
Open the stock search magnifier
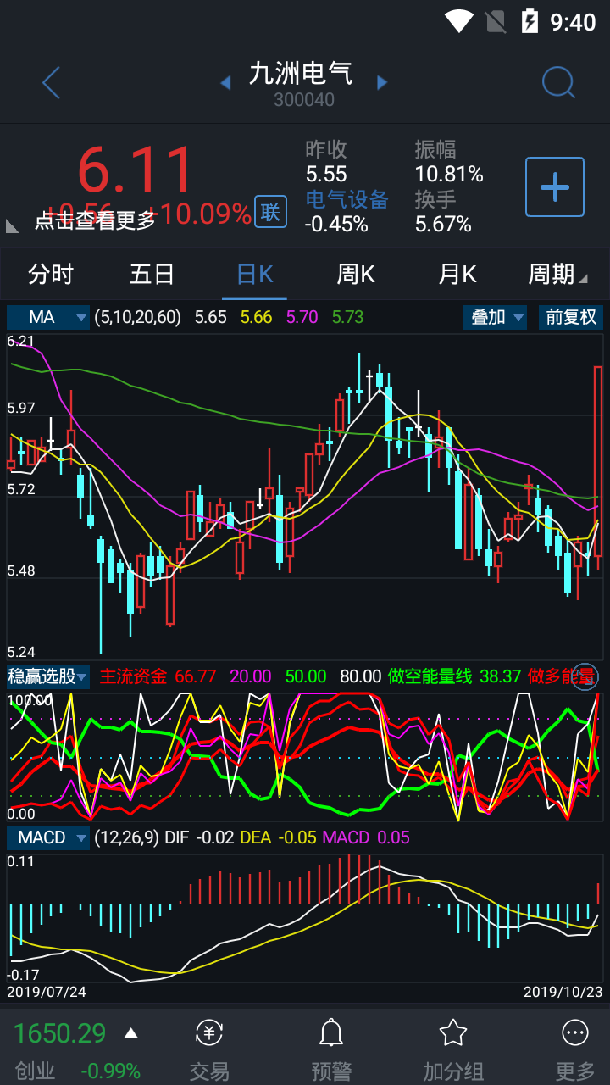coord(558,82)
